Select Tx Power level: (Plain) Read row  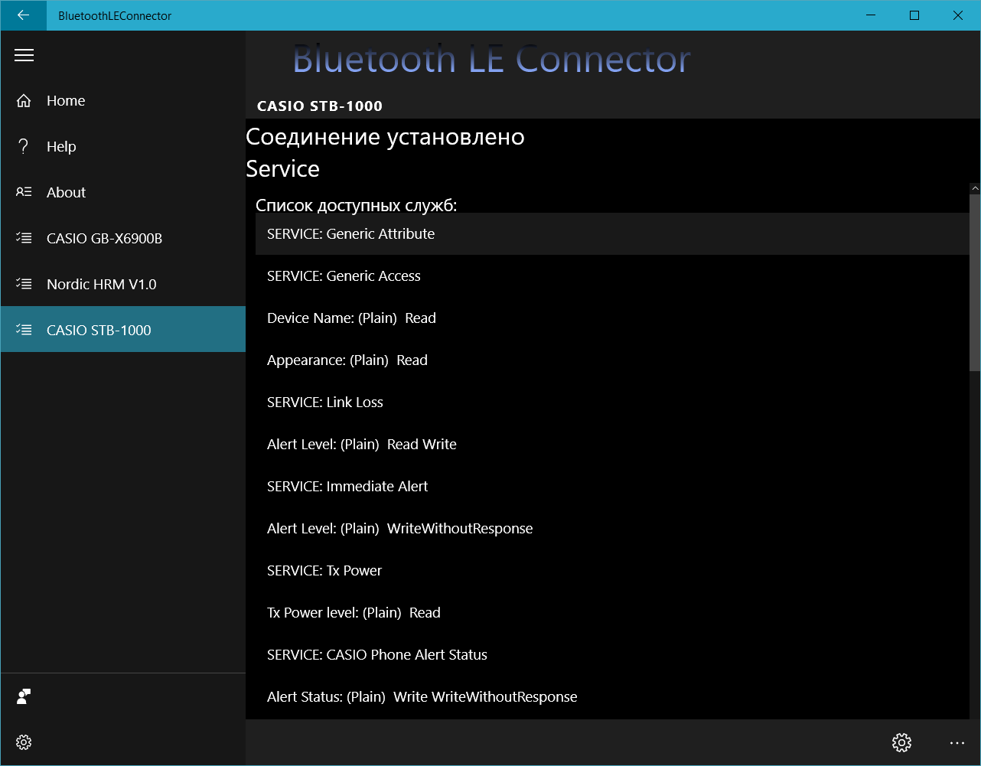[612, 612]
